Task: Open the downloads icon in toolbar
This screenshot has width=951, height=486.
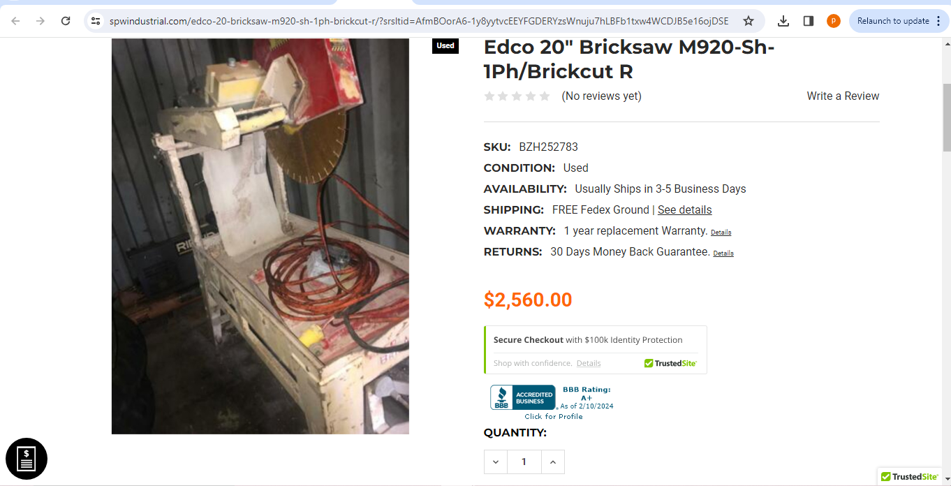Action: click(783, 21)
